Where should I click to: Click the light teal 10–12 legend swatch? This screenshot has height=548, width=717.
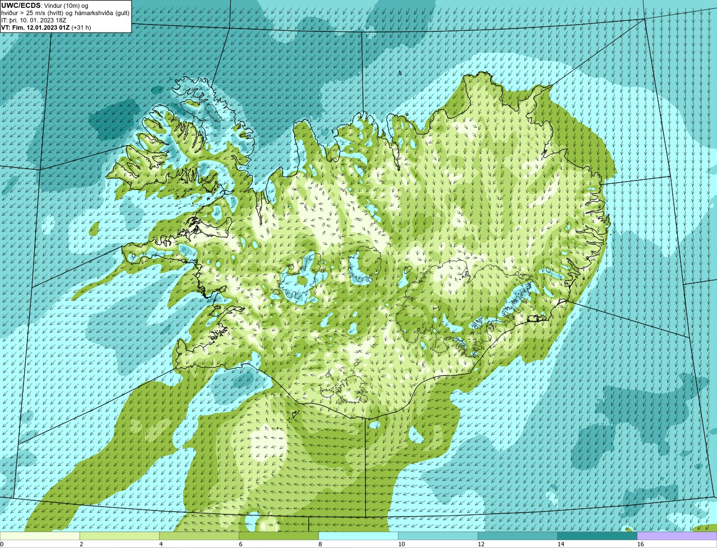point(438,536)
